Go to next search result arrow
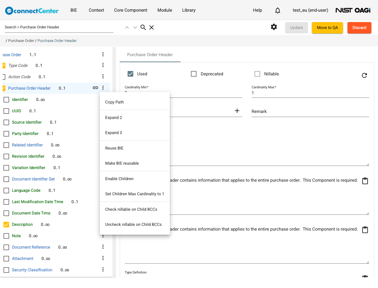 click(135, 27)
